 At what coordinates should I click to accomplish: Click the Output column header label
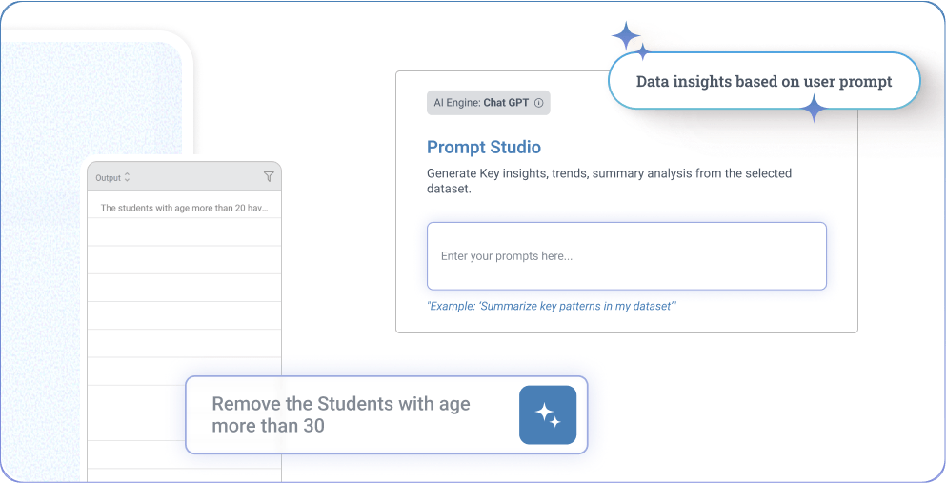click(x=108, y=178)
